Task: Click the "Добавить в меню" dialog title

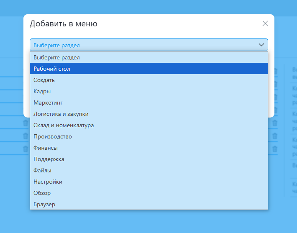Action: (x=63, y=24)
